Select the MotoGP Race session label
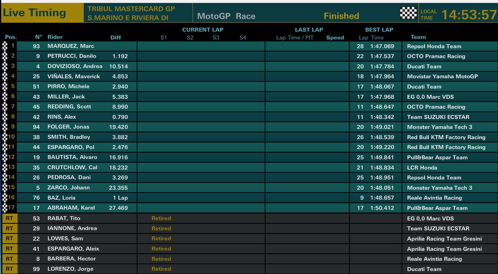Screen dimensions: 498x274 tap(226, 16)
